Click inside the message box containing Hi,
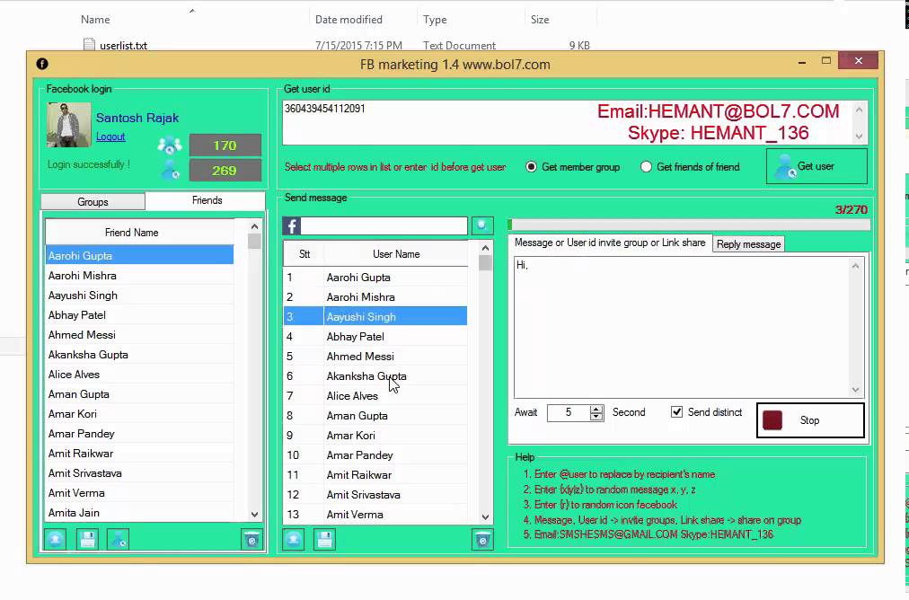The height and width of the screenshot is (600, 909). [x=682, y=328]
